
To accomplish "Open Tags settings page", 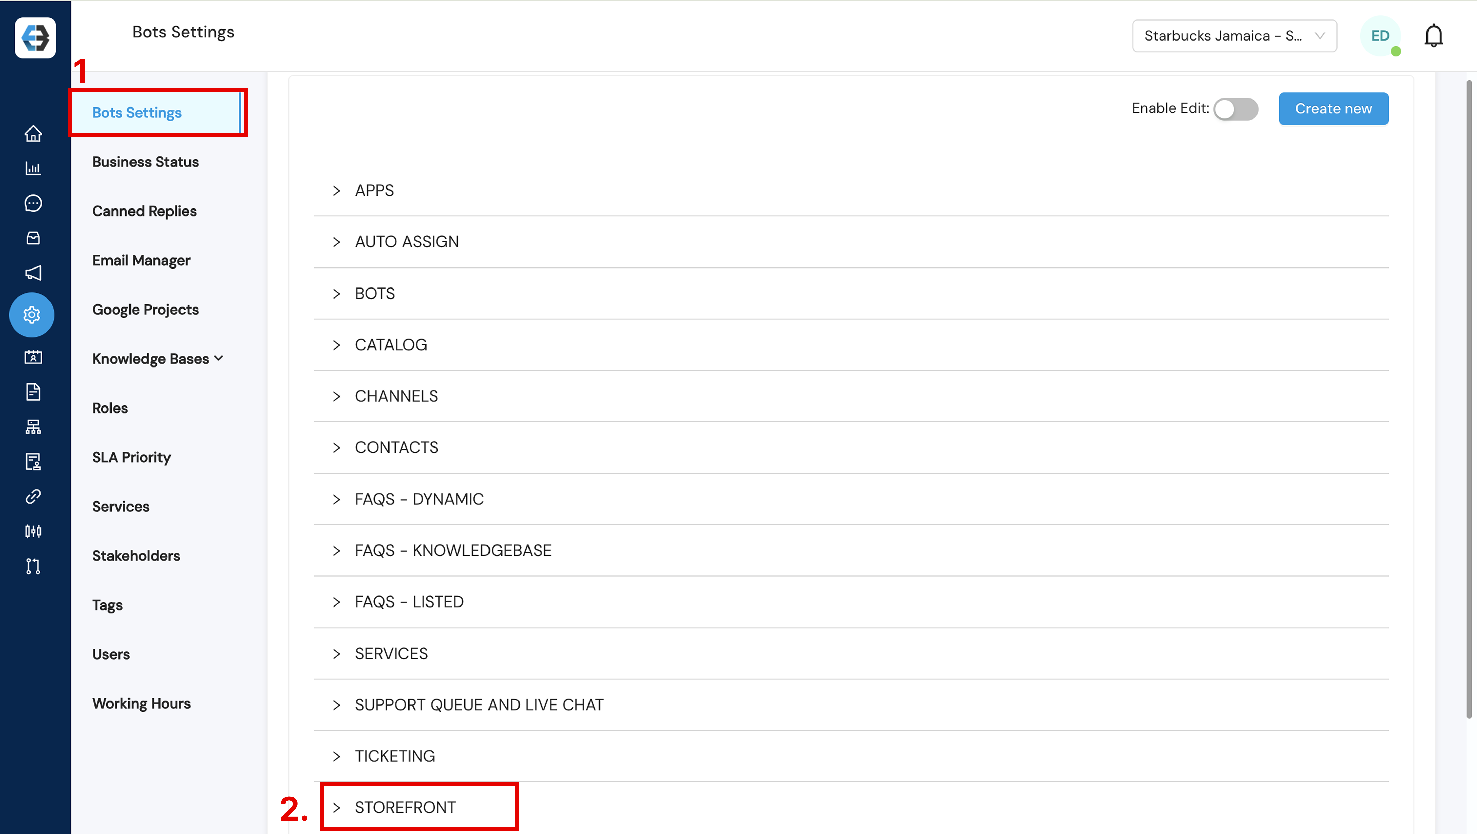I will coord(107,605).
